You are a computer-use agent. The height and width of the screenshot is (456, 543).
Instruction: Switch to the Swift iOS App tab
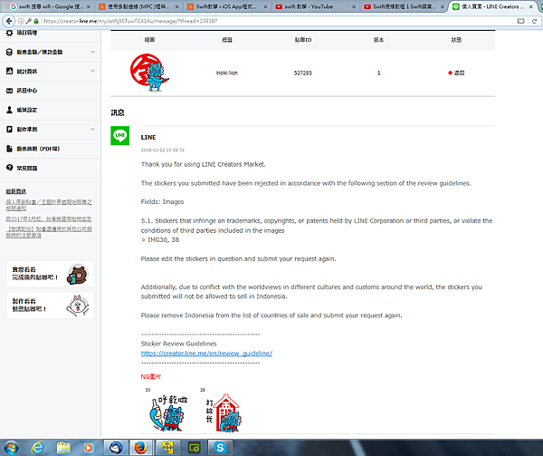[x=227, y=6]
